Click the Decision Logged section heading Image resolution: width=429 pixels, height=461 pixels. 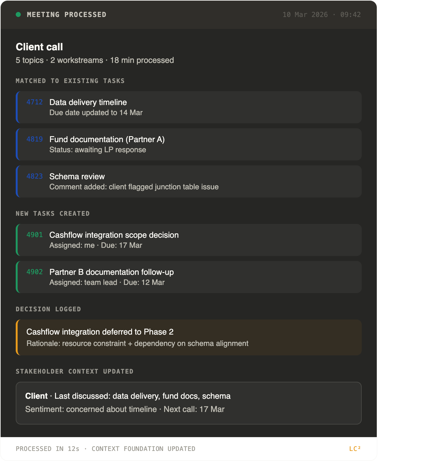tap(48, 309)
